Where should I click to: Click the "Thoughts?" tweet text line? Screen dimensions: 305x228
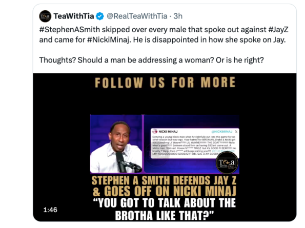coord(151,60)
